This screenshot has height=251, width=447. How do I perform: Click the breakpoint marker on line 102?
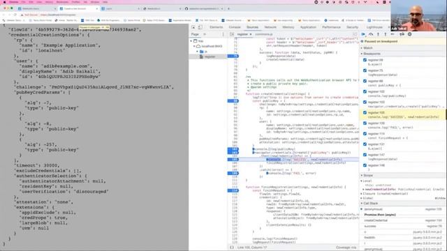click(x=233, y=149)
